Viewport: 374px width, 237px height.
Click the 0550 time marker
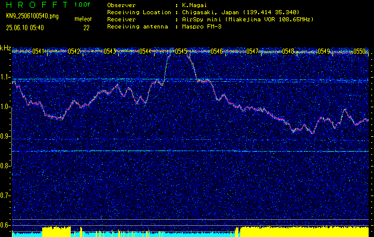359,52
